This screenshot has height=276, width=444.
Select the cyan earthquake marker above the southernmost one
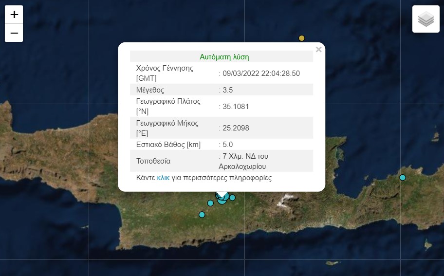(210, 203)
